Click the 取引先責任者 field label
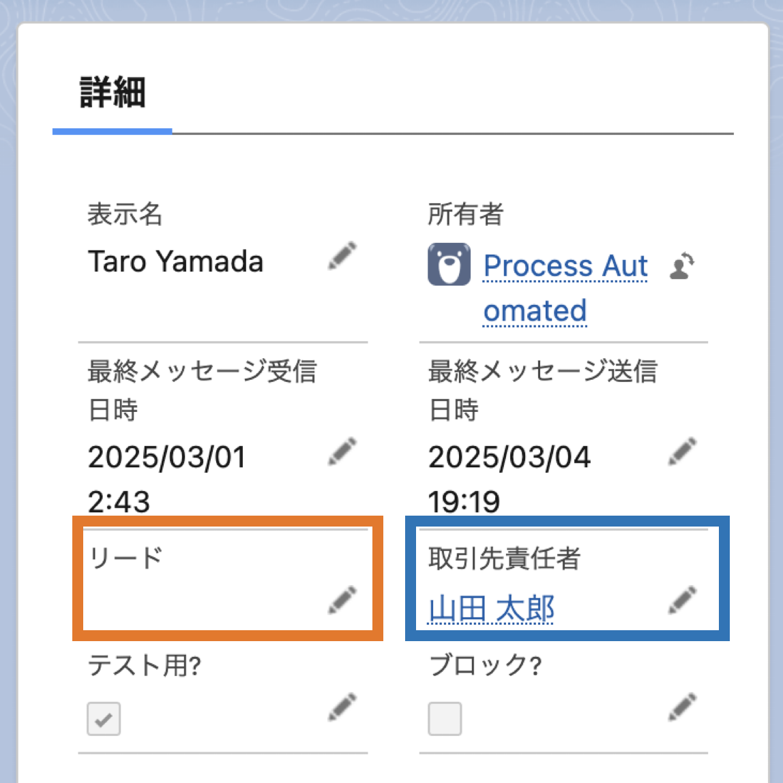This screenshot has height=783, width=783. [x=504, y=558]
